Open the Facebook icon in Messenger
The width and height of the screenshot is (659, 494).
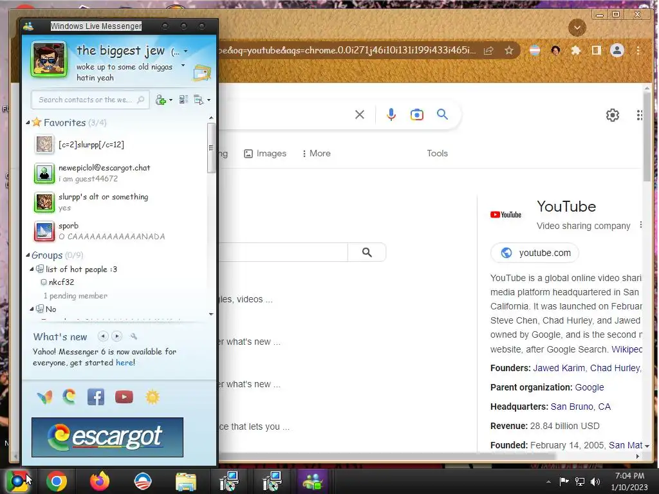pyautogui.click(x=96, y=397)
